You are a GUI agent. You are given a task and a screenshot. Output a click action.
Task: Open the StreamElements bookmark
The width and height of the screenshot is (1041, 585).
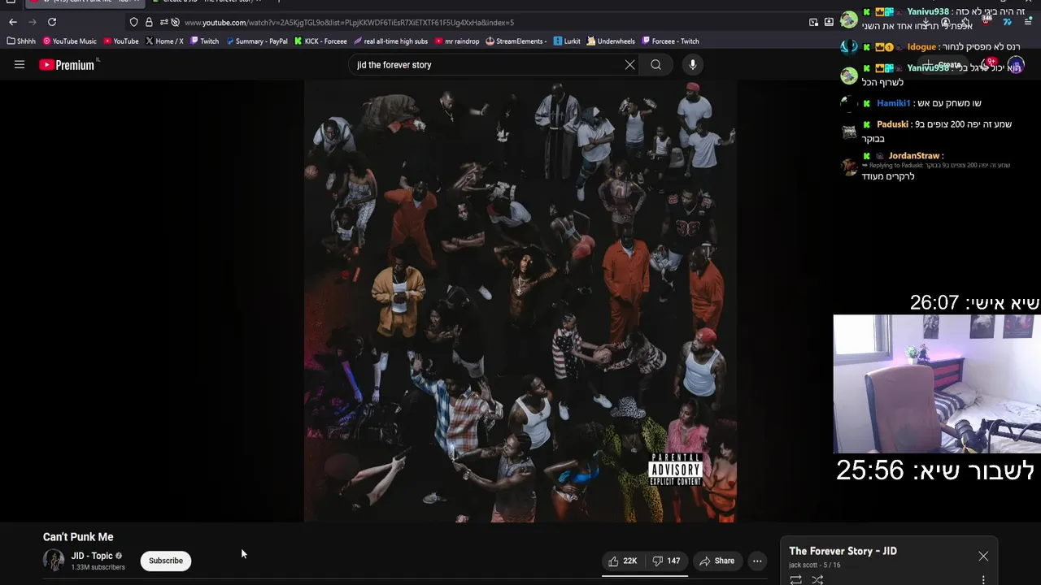pyautogui.click(x=516, y=41)
